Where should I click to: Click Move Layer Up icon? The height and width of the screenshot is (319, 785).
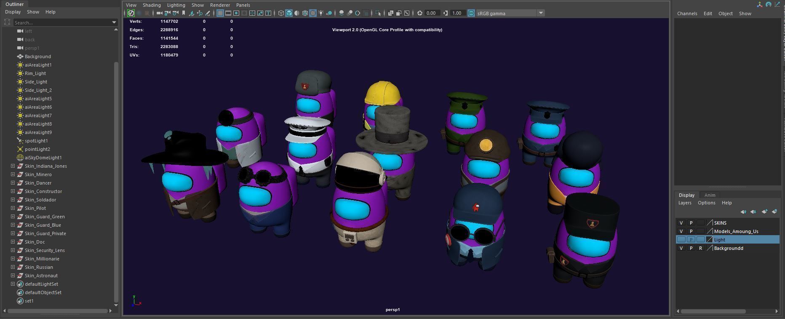[x=743, y=212]
